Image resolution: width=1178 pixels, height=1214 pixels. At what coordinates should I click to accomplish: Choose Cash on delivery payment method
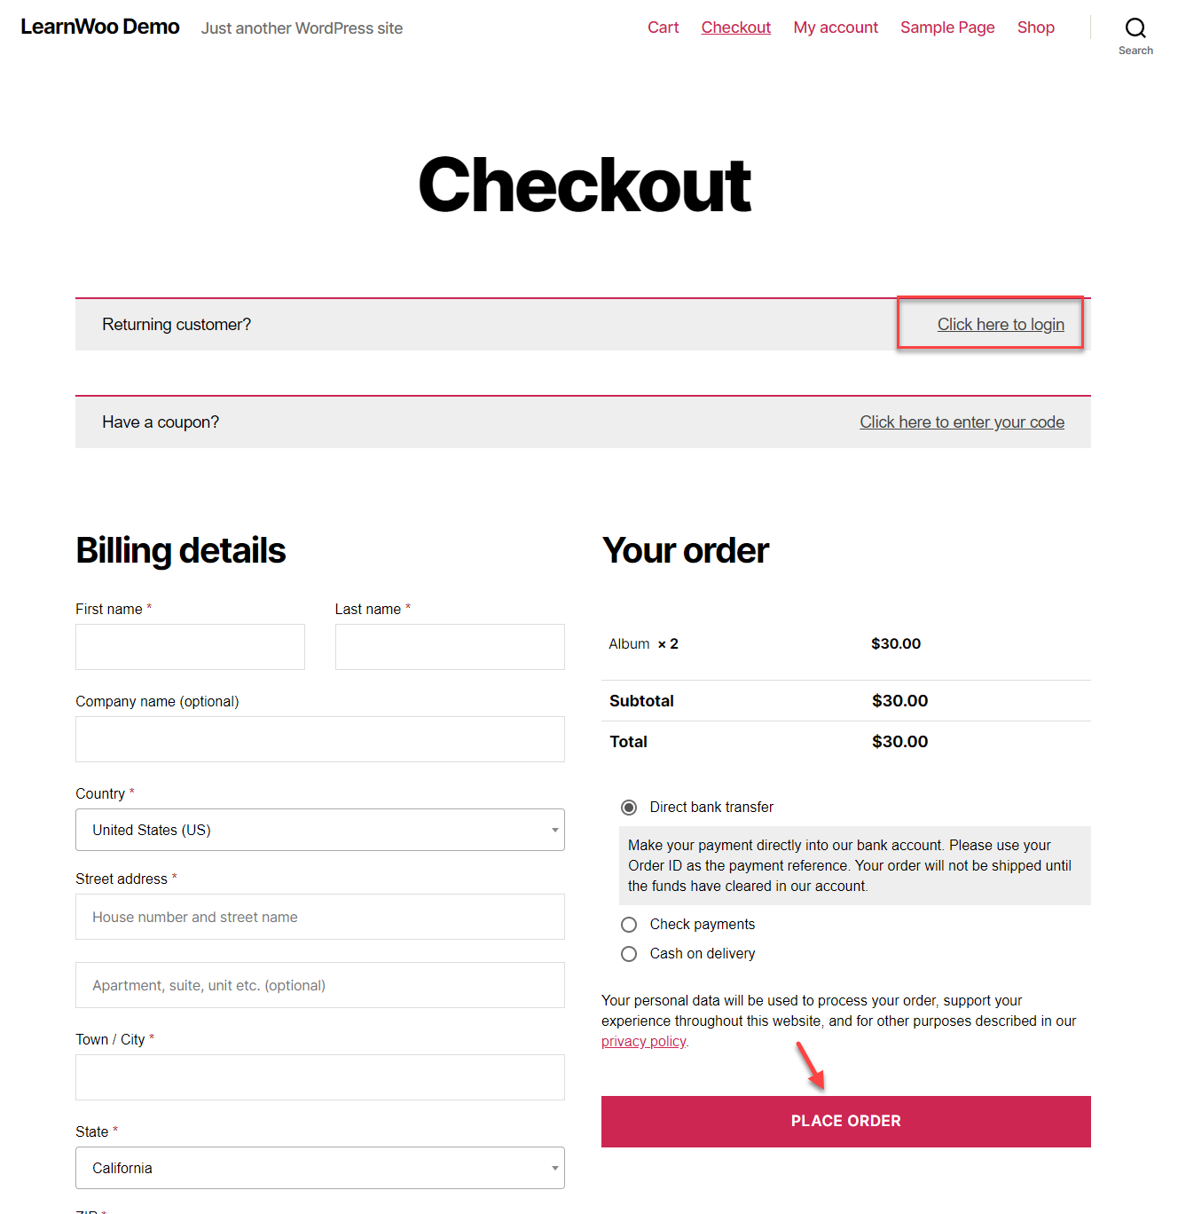coord(629,953)
